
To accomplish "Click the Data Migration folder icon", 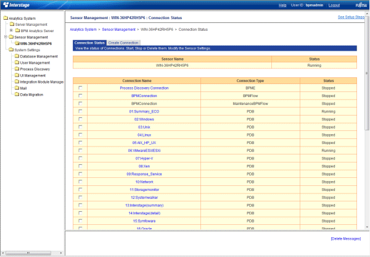I will tap(17, 95).
